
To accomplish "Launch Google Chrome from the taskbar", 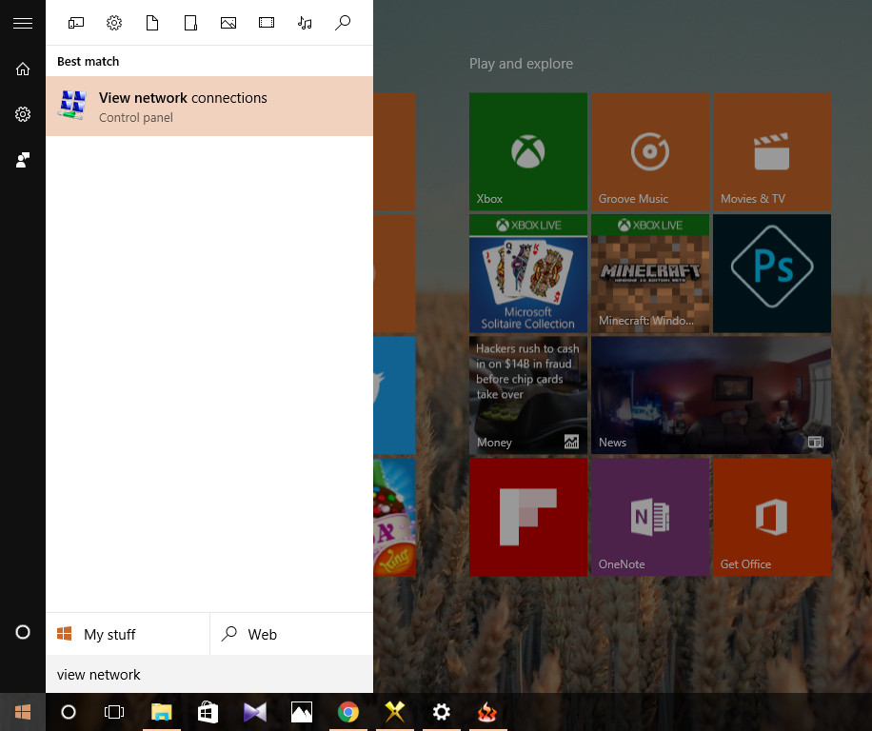I will [x=348, y=712].
